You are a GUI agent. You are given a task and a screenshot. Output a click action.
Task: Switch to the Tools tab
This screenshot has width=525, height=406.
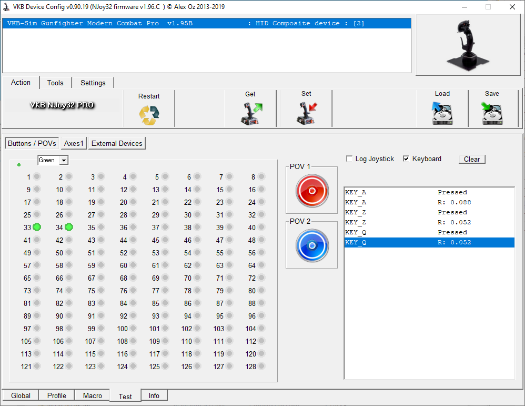pyautogui.click(x=55, y=83)
